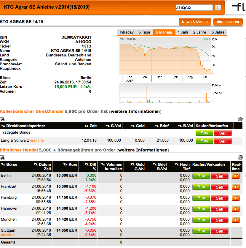
Task: Sort direct trading table by Brief
Action: coord(156,126)
